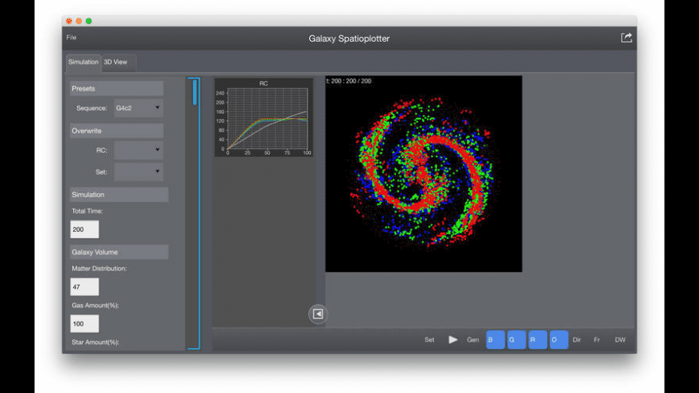Open the File menu
This screenshot has width=699, height=393.
tap(72, 38)
